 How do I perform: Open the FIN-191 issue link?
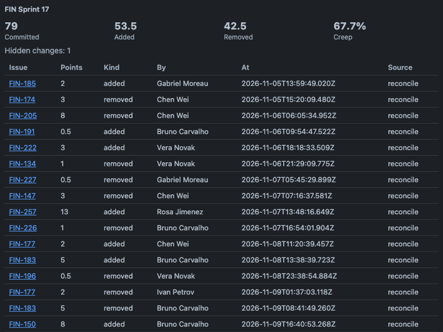pos(22,132)
